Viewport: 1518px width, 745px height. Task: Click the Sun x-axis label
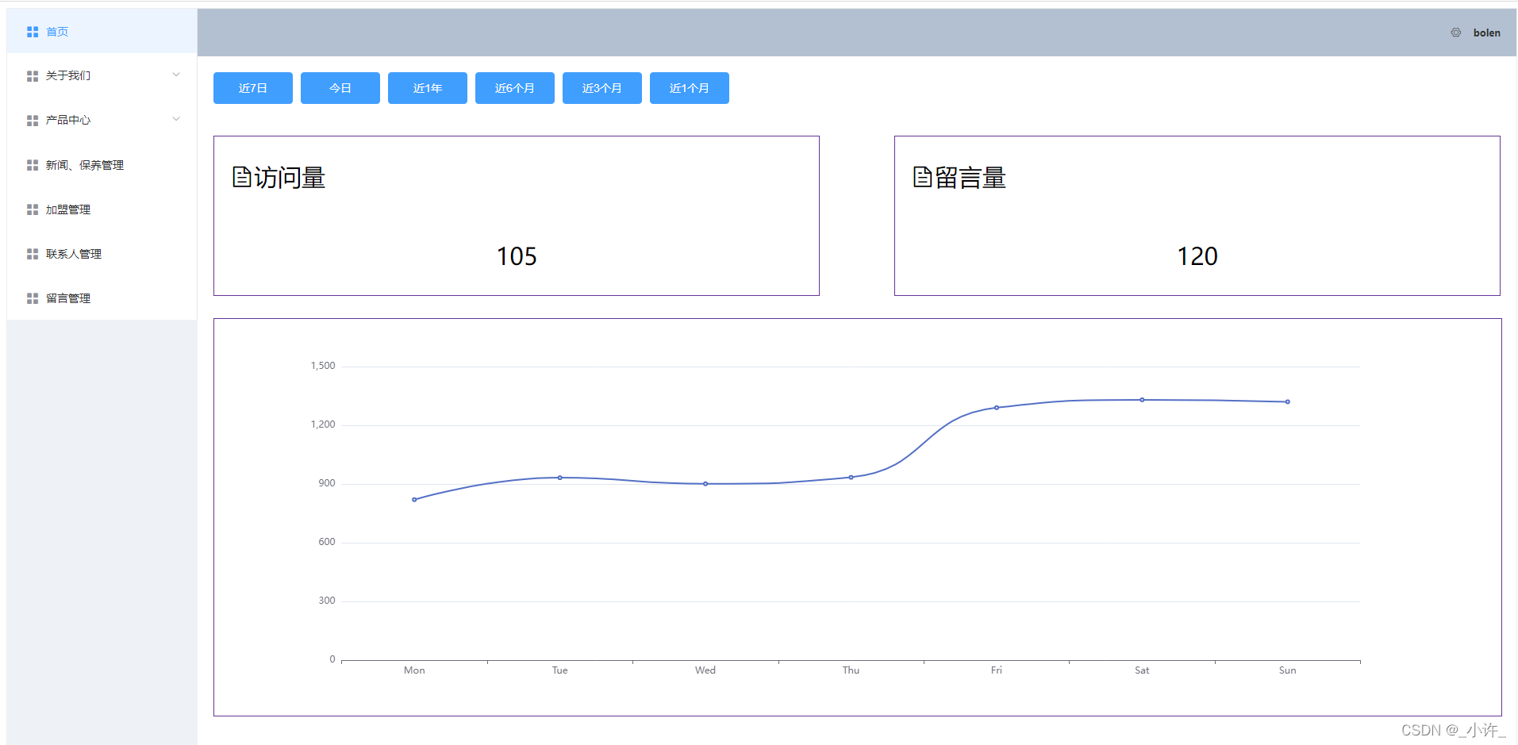[1288, 670]
